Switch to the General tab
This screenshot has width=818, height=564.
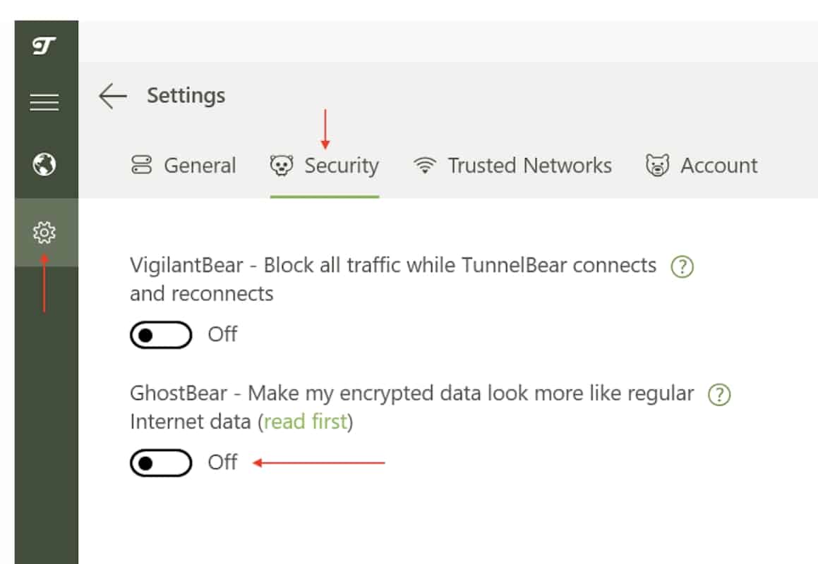point(183,166)
